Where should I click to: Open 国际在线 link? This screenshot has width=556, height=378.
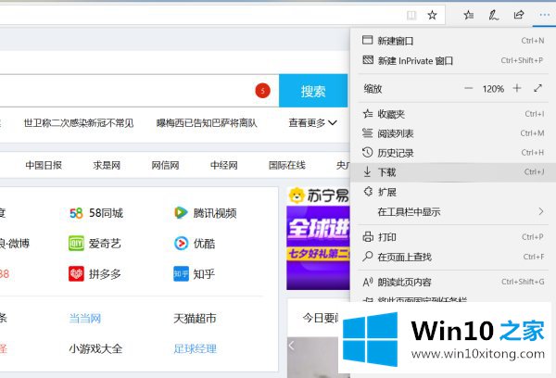(287, 165)
